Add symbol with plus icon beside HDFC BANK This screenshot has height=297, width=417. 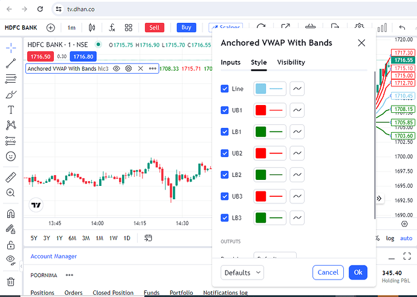coord(51,28)
